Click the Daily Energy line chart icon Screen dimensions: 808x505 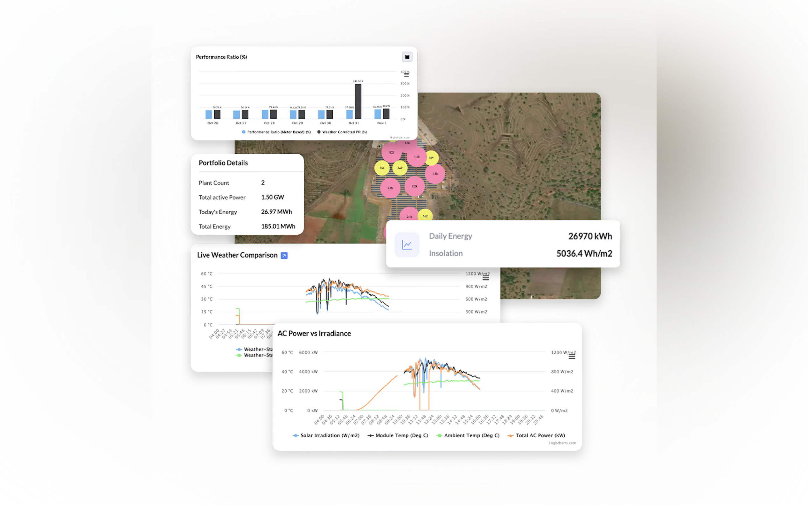(407, 245)
